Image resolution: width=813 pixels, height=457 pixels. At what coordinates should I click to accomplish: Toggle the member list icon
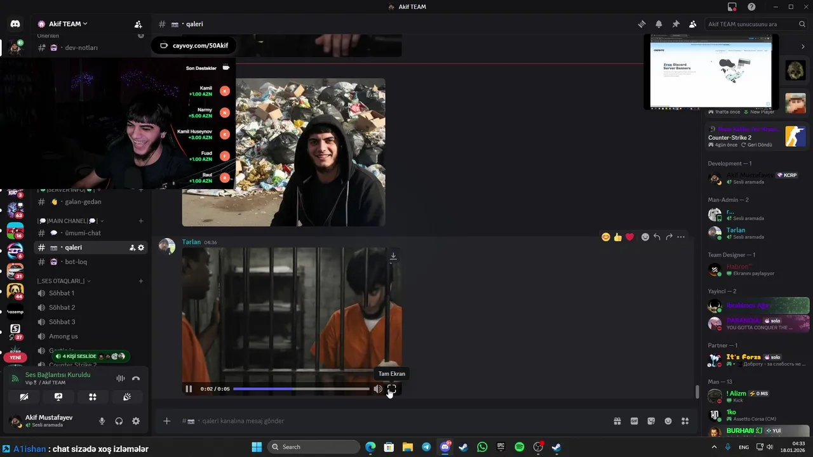(693, 24)
